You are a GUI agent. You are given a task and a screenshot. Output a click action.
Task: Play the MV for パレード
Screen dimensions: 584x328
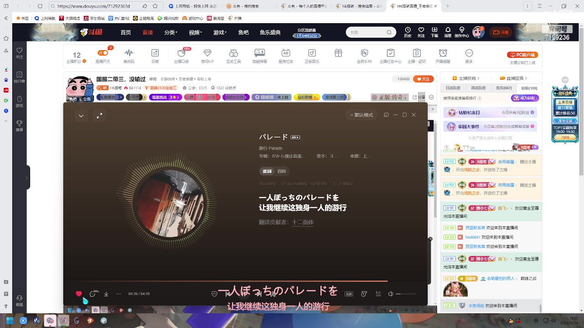(x=295, y=137)
